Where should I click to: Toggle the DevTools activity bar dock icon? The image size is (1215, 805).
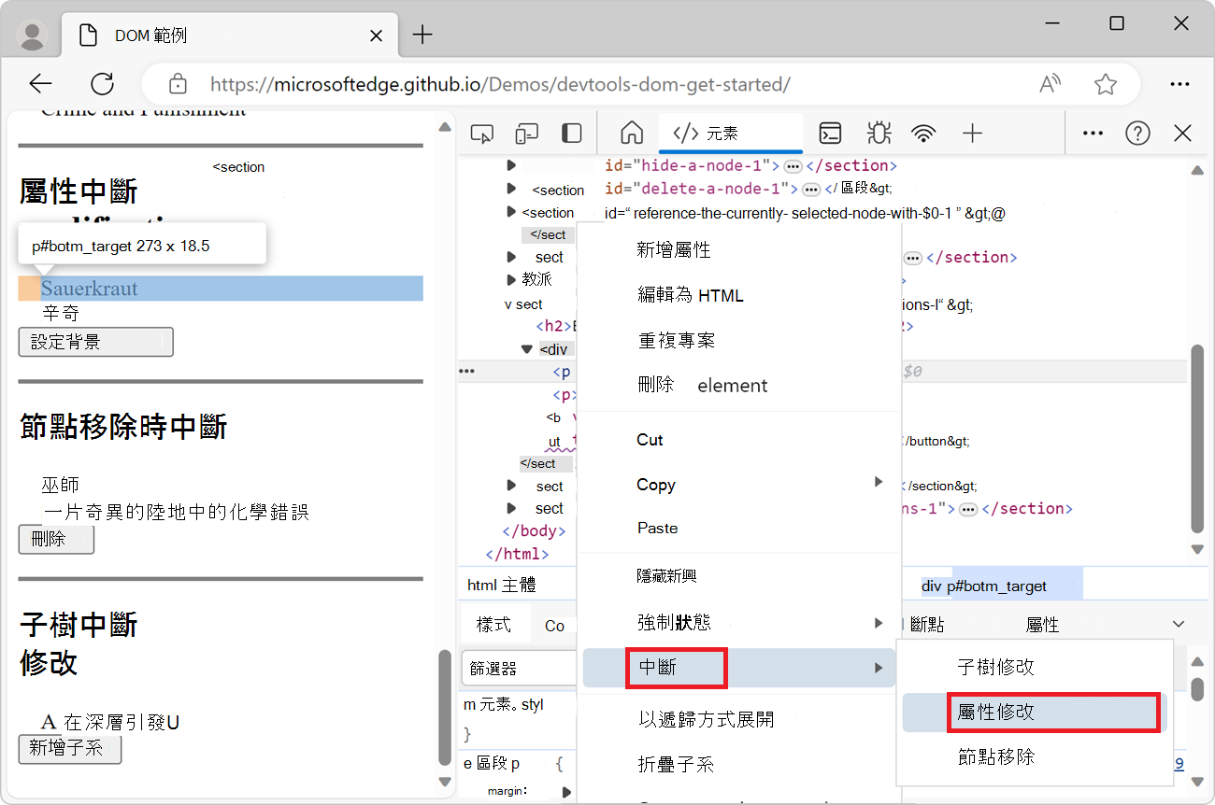pyautogui.click(x=571, y=134)
